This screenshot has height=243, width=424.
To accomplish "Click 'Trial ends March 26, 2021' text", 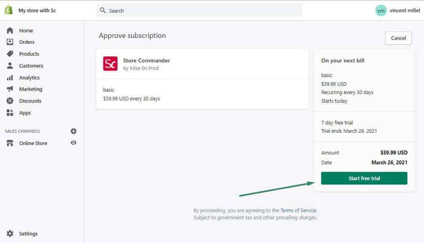I will click(349, 131).
